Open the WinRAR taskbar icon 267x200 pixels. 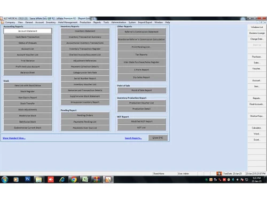click(96, 180)
